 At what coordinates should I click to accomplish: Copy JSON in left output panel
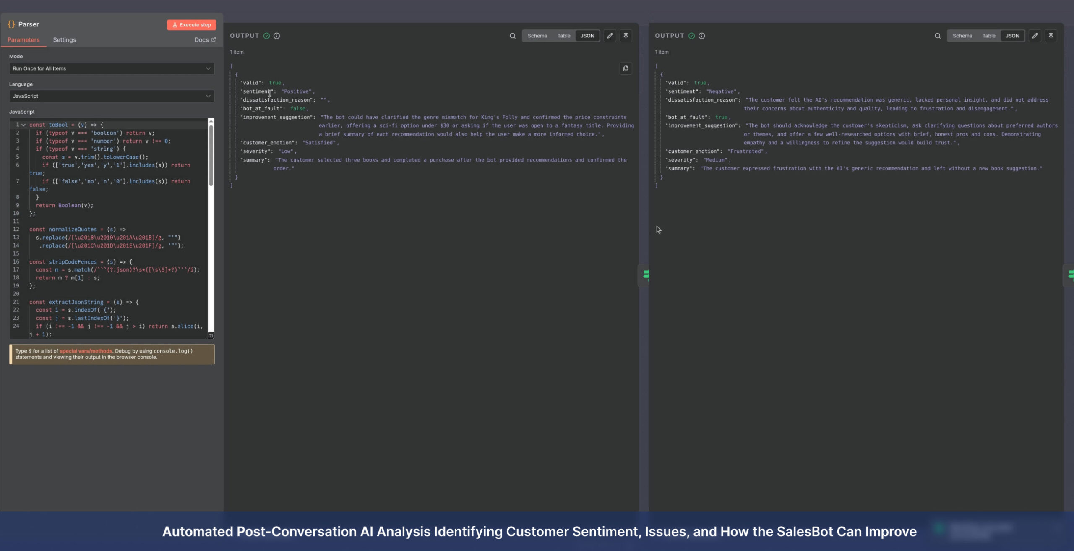pyautogui.click(x=626, y=68)
